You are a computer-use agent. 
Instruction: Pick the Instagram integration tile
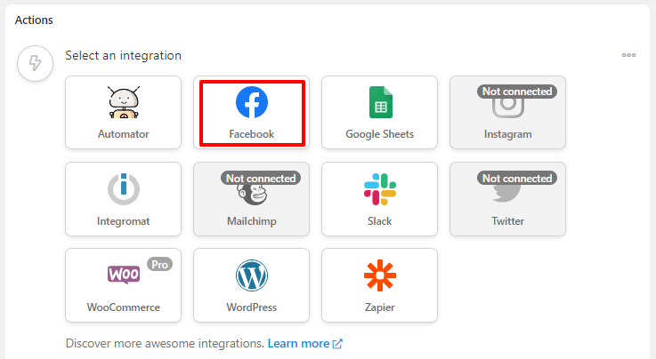(x=507, y=112)
